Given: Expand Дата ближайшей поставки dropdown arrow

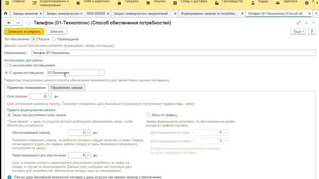Looking at the screenshot, I should coord(226,133).
